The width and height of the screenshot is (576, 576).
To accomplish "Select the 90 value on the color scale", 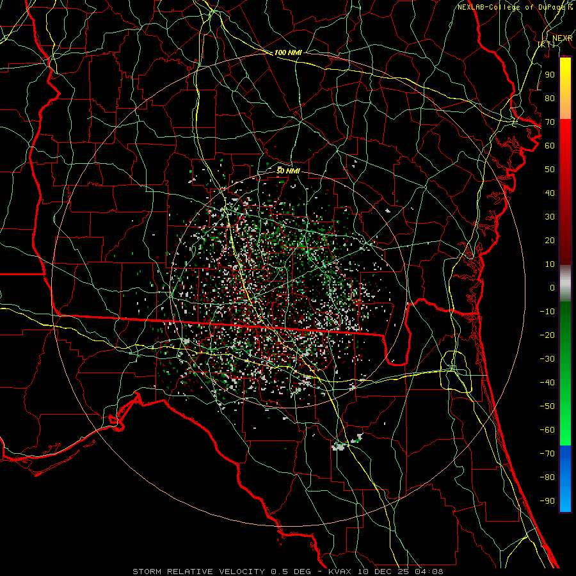I will click(x=550, y=75).
